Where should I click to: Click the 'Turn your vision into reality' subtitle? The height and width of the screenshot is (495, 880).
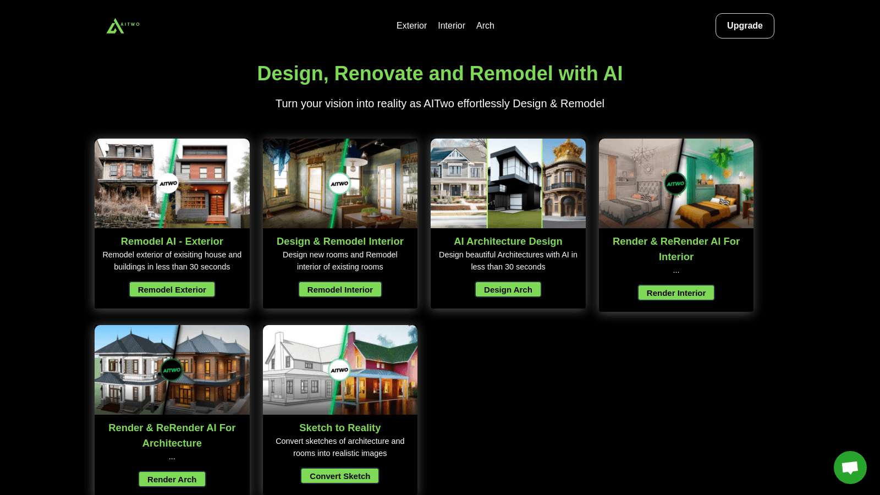click(x=440, y=103)
